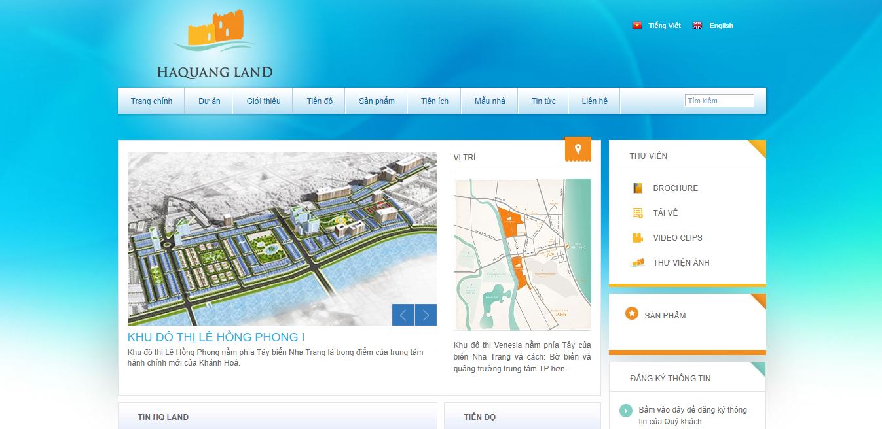Show previous slide in the slideshow
The image size is (882, 429).
403,315
